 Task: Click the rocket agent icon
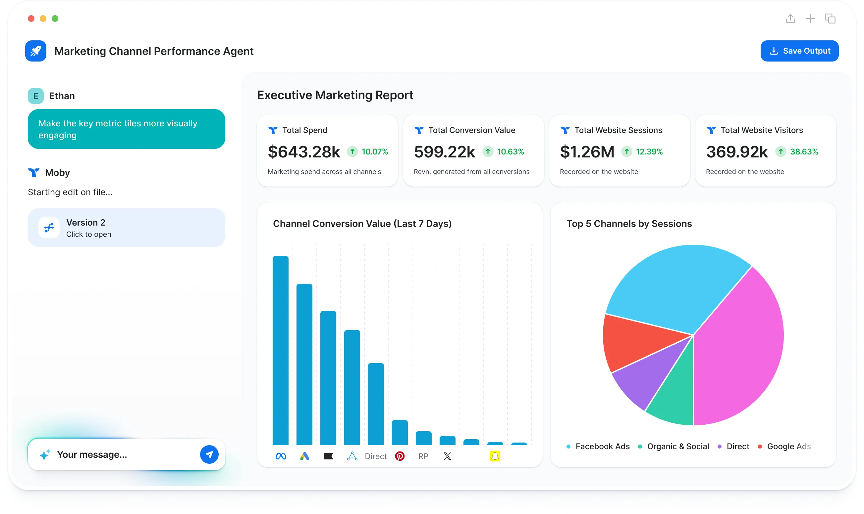(36, 51)
